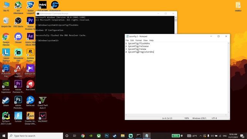Open the Notepad Edit menu
The width and height of the screenshot is (247, 139).
[132, 40]
